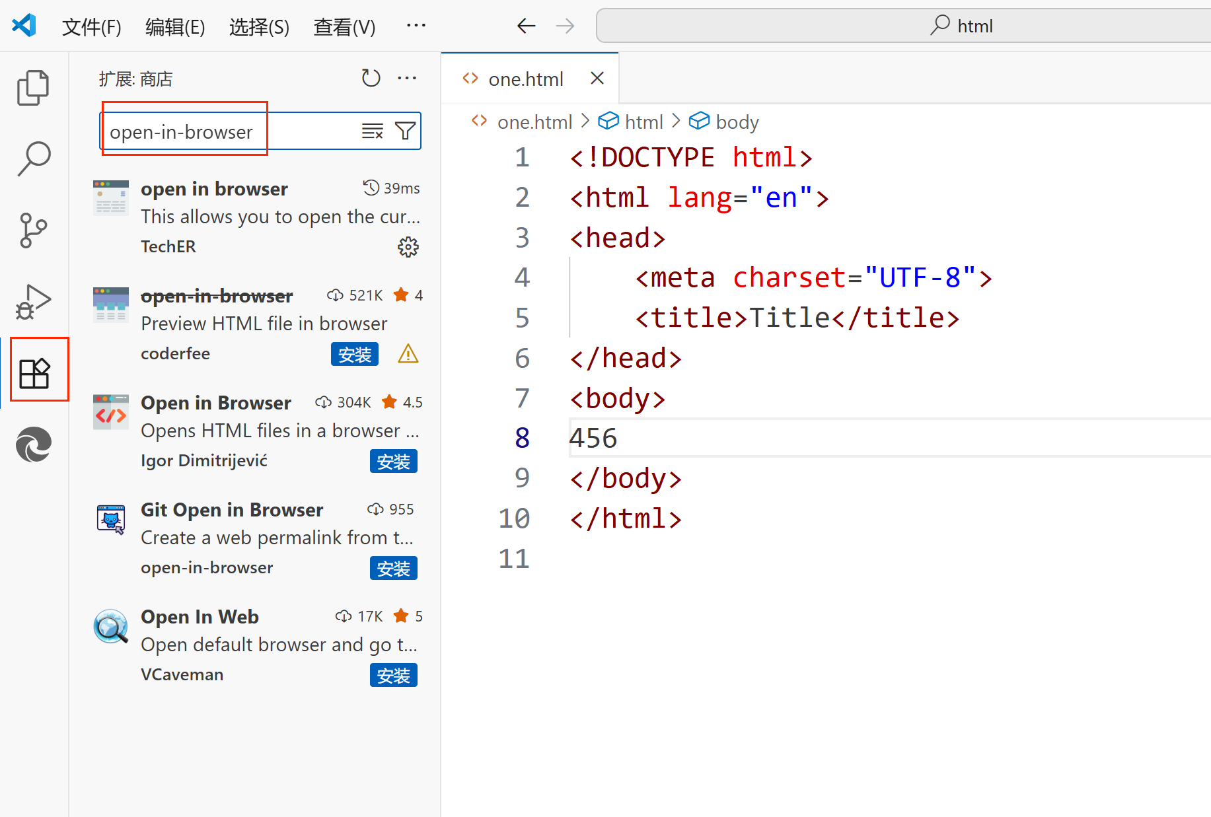This screenshot has width=1211, height=817.
Task: Click the '456' text on line 8
Action: coord(593,438)
